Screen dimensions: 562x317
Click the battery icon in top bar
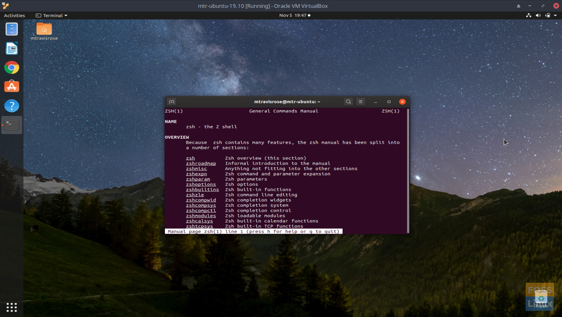pyautogui.click(x=548, y=15)
